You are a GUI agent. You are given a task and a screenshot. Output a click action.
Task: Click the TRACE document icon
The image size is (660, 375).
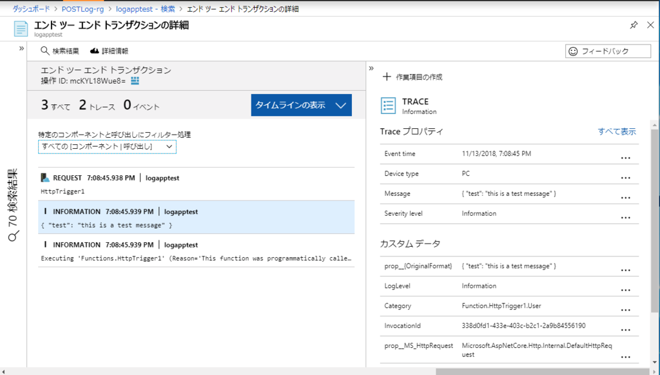coord(388,106)
